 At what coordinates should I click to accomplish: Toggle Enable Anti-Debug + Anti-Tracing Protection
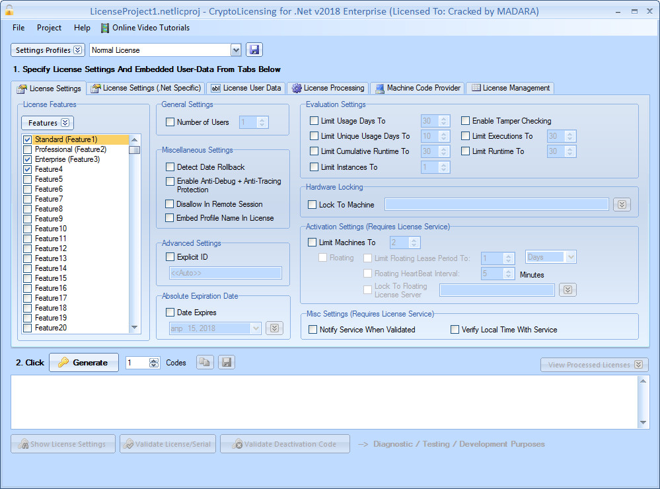pyautogui.click(x=170, y=181)
